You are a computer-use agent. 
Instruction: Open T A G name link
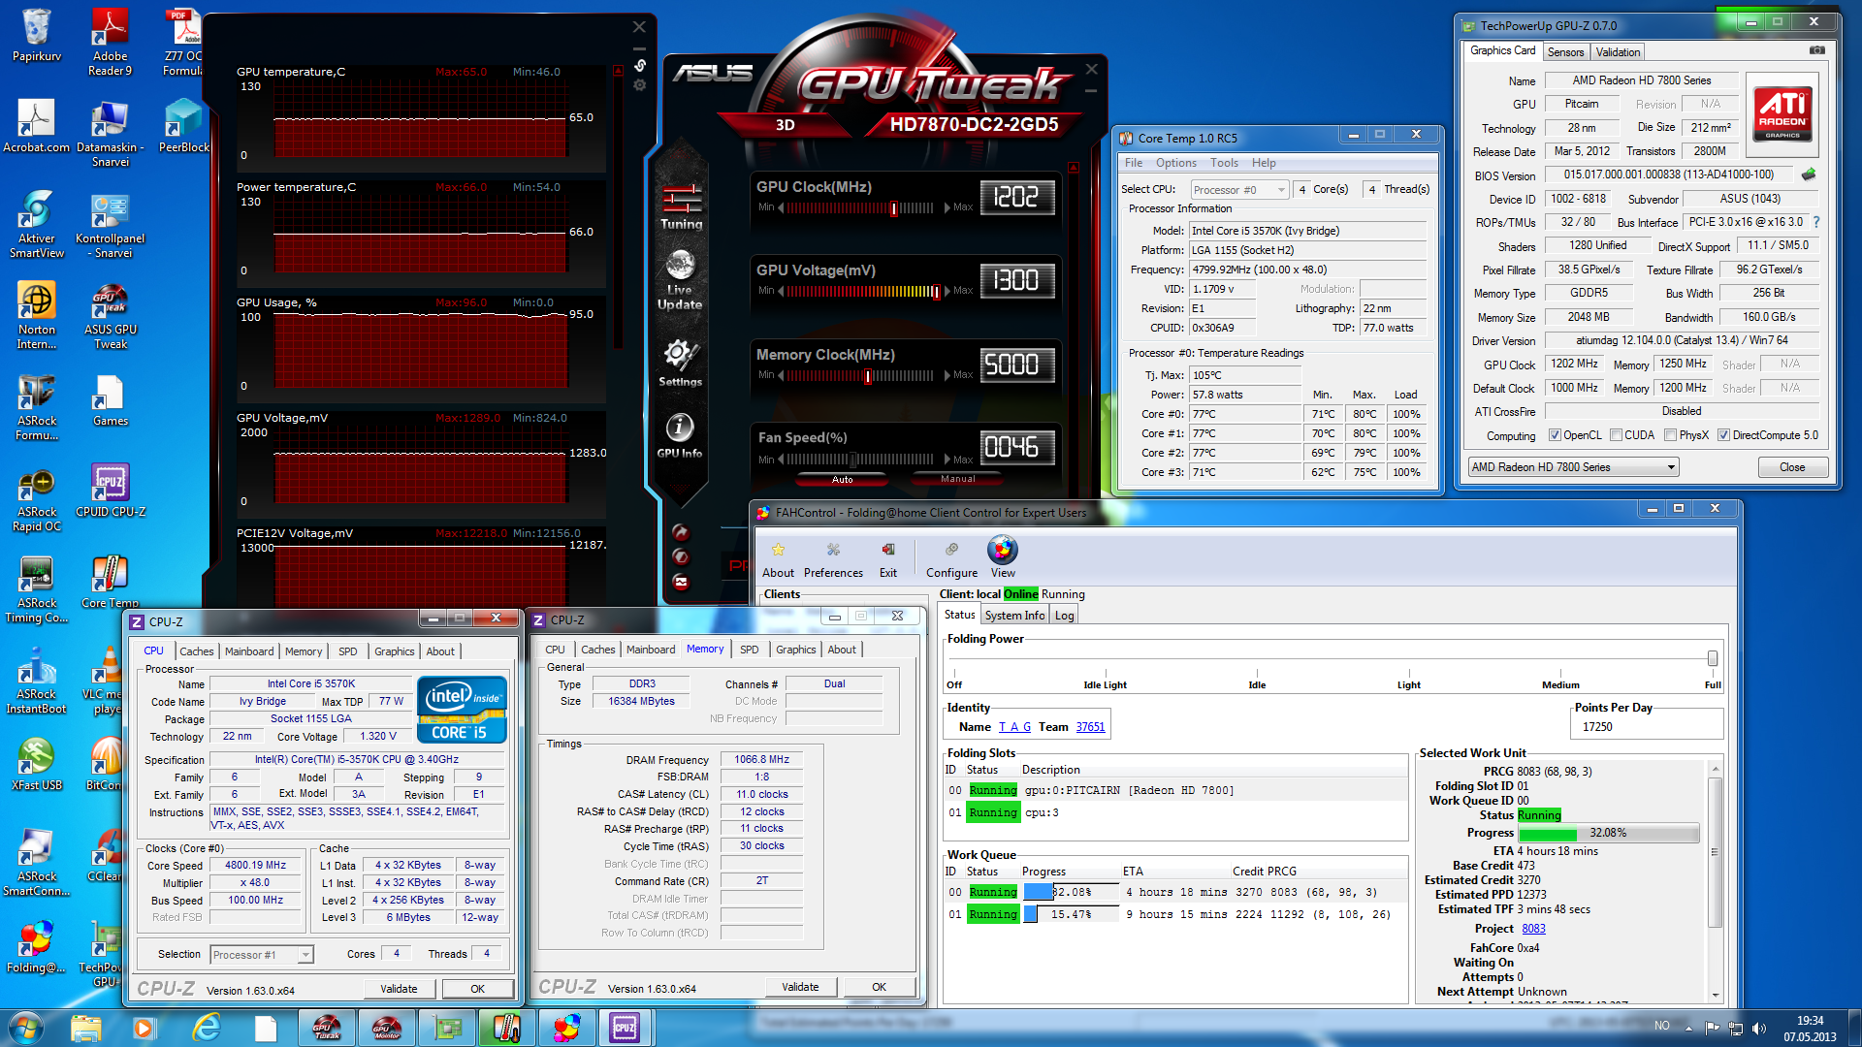[1014, 727]
